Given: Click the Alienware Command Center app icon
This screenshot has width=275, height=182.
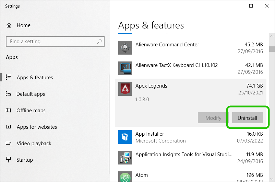Looking at the screenshot, I should click(x=125, y=48).
